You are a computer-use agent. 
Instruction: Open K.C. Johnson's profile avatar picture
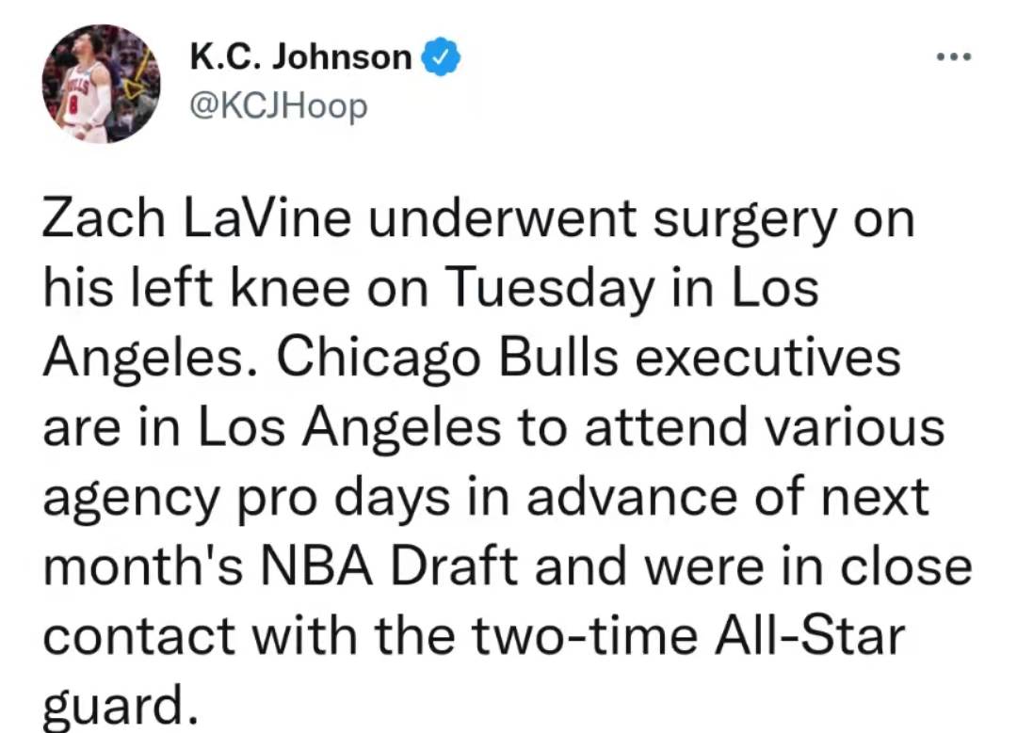(x=101, y=84)
